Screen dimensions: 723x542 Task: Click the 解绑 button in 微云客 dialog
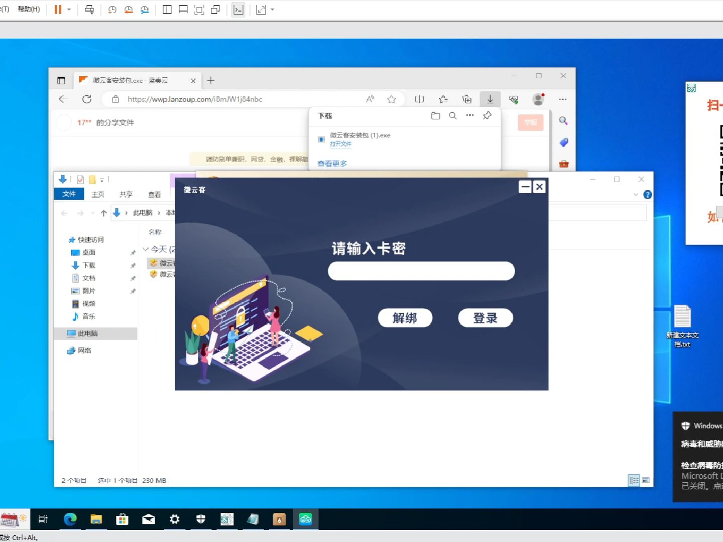[x=405, y=318]
